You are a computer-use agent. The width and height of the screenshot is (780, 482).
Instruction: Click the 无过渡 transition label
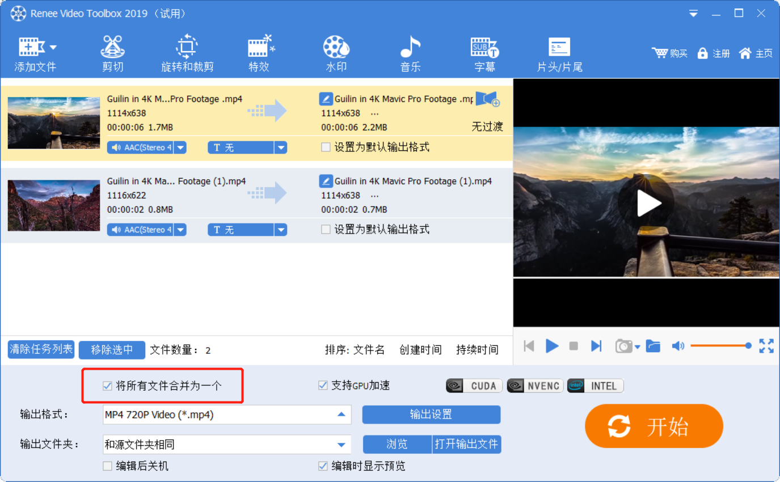click(x=487, y=126)
